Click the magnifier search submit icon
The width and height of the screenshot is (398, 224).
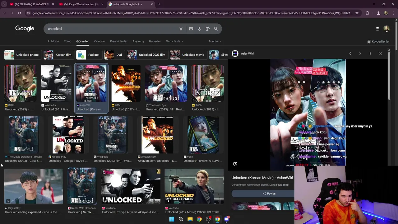(x=216, y=29)
